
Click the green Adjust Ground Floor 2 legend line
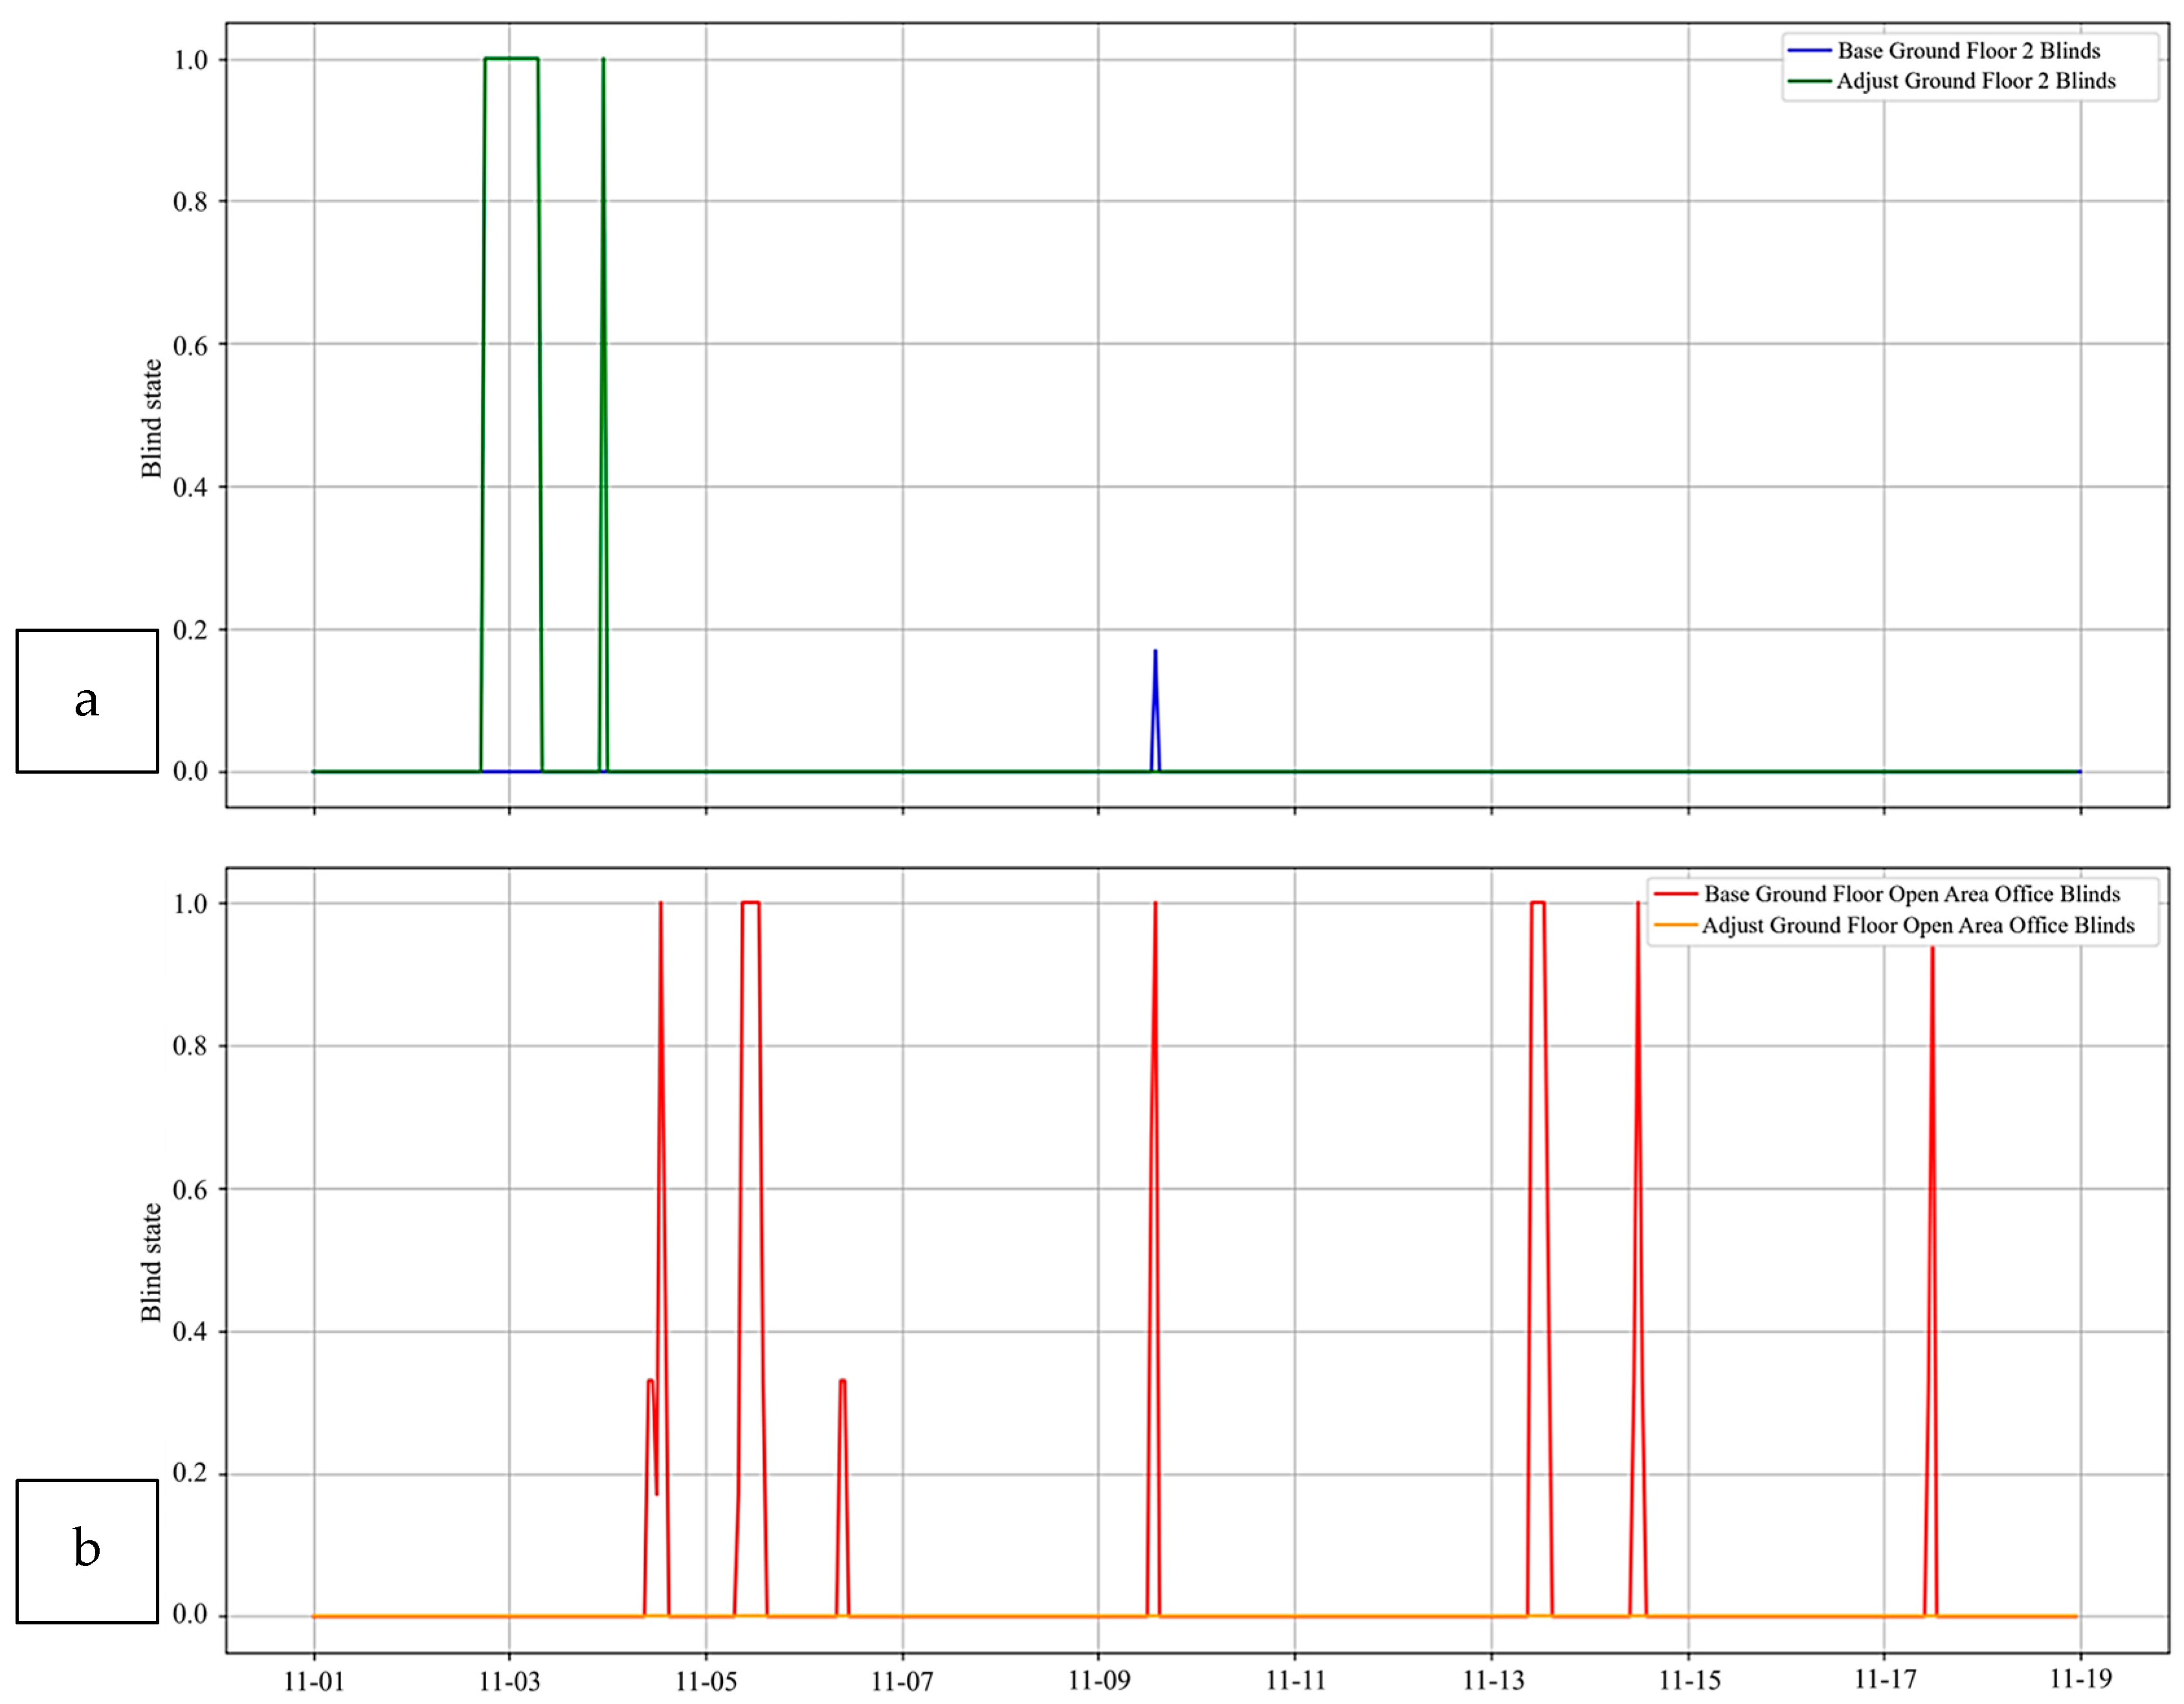coord(1809,81)
